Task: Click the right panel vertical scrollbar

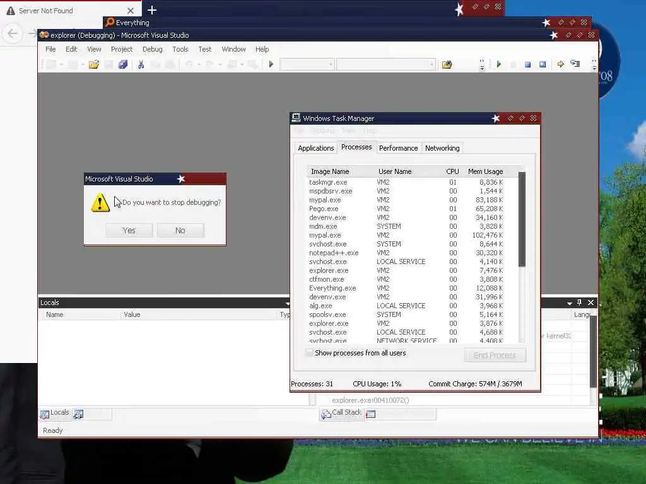Action: pos(593,352)
